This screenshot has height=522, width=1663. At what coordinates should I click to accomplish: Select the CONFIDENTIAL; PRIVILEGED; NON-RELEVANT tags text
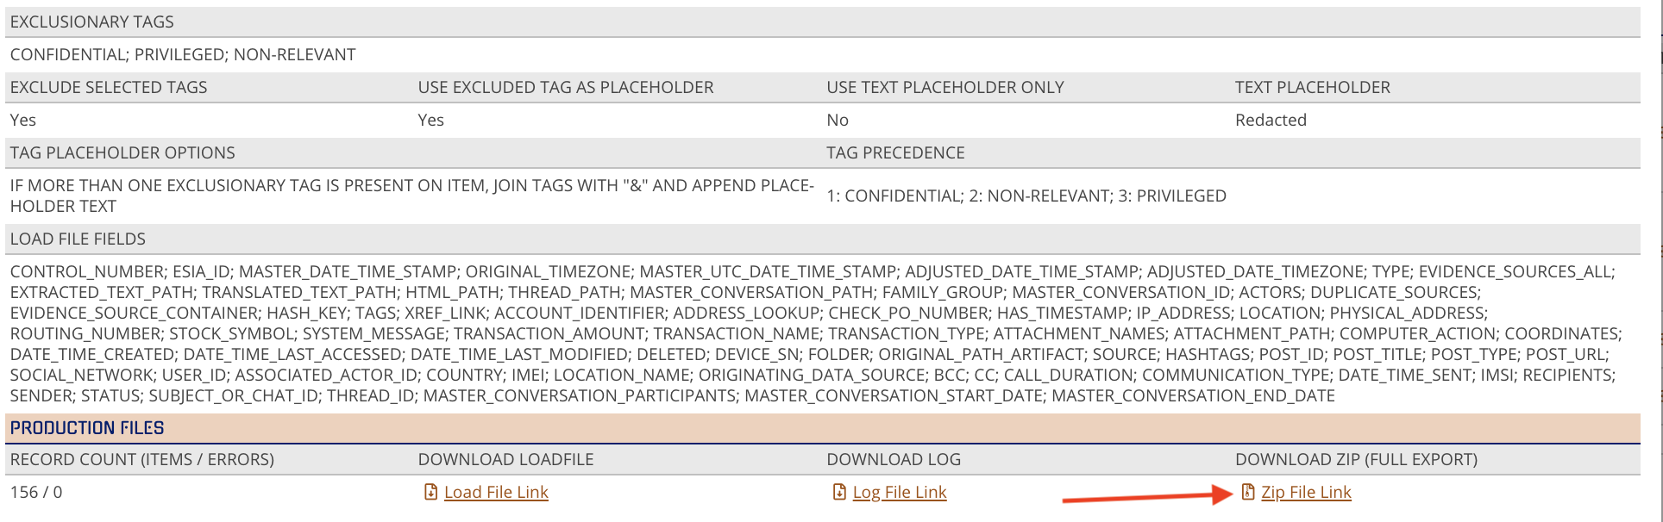point(183,54)
